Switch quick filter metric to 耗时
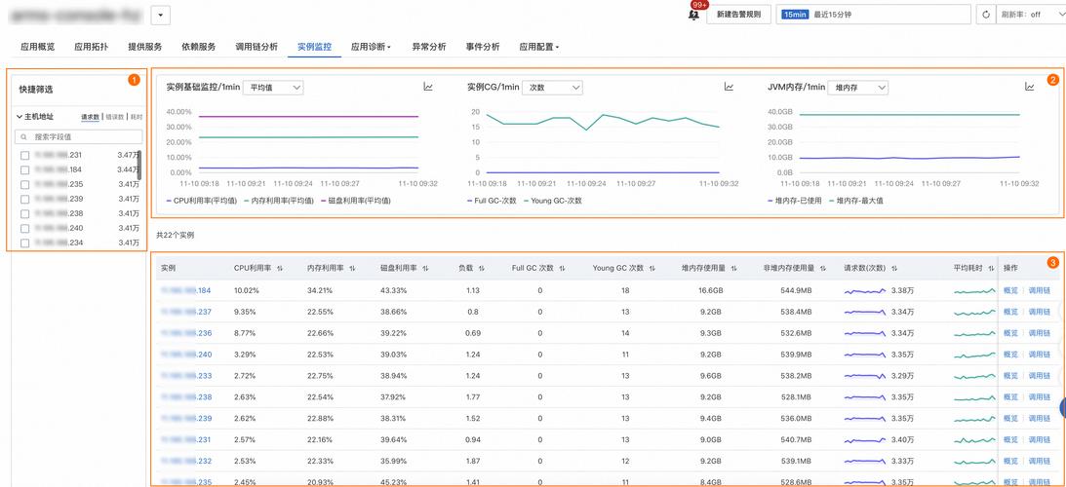The image size is (1066, 487). coord(137,117)
